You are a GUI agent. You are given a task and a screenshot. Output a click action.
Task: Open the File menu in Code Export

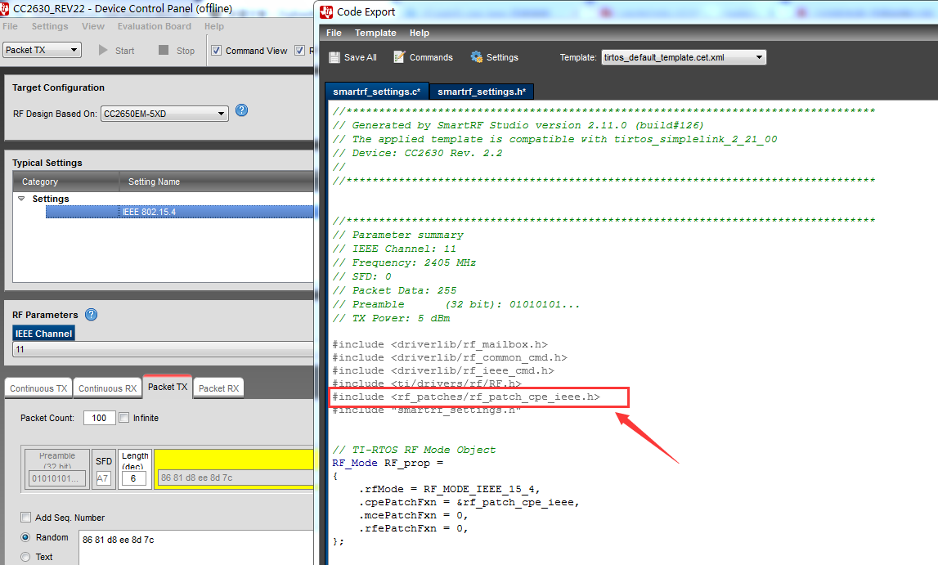pos(334,33)
